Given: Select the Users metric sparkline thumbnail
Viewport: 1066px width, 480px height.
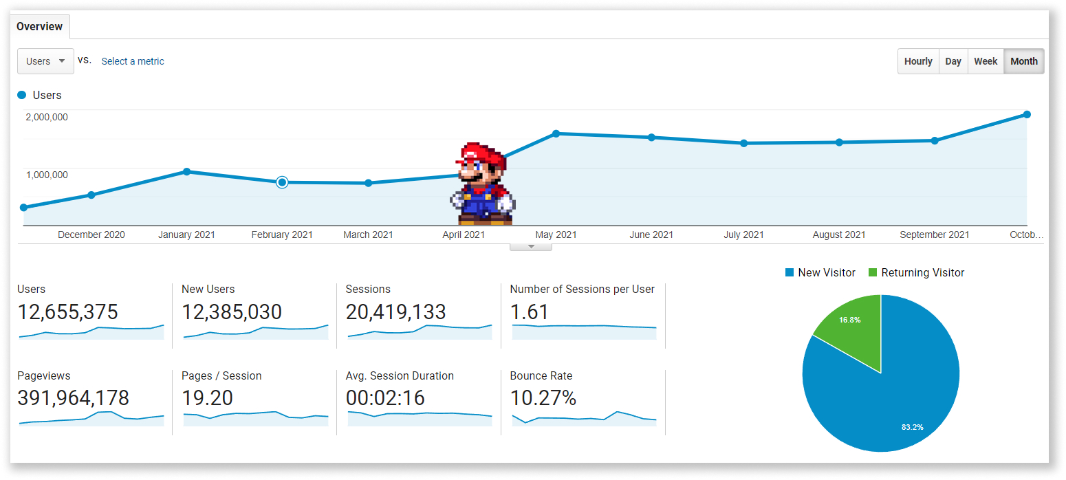Looking at the screenshot, I should (90, 334).
